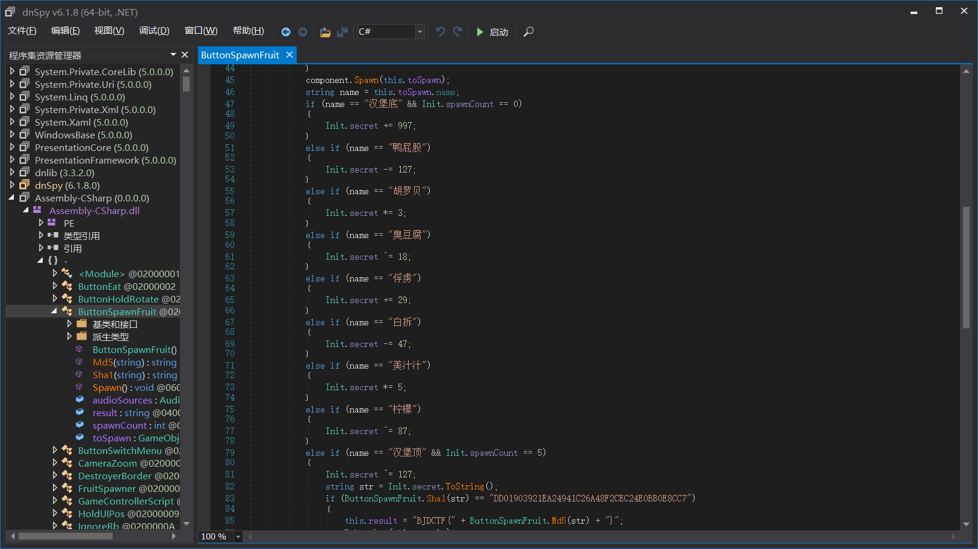Open the C# language dropdown

(419, 32)
